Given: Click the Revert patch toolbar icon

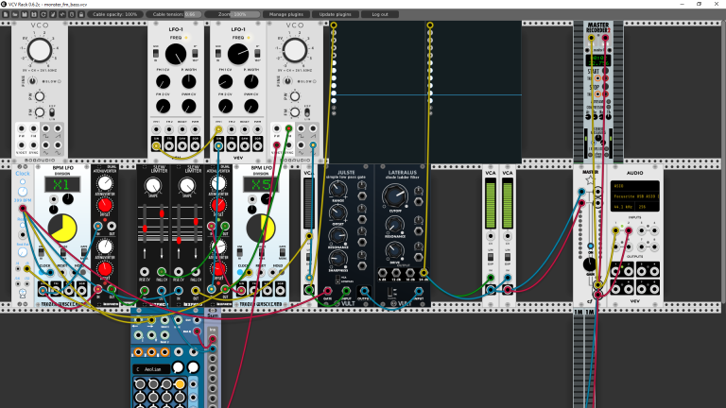Looking at the screenshot, I should [43, 14].
